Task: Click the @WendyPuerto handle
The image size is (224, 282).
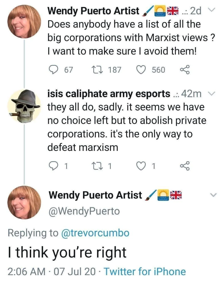Action: click(84, 211)
